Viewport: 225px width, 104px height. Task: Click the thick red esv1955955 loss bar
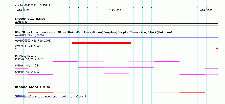101,43
